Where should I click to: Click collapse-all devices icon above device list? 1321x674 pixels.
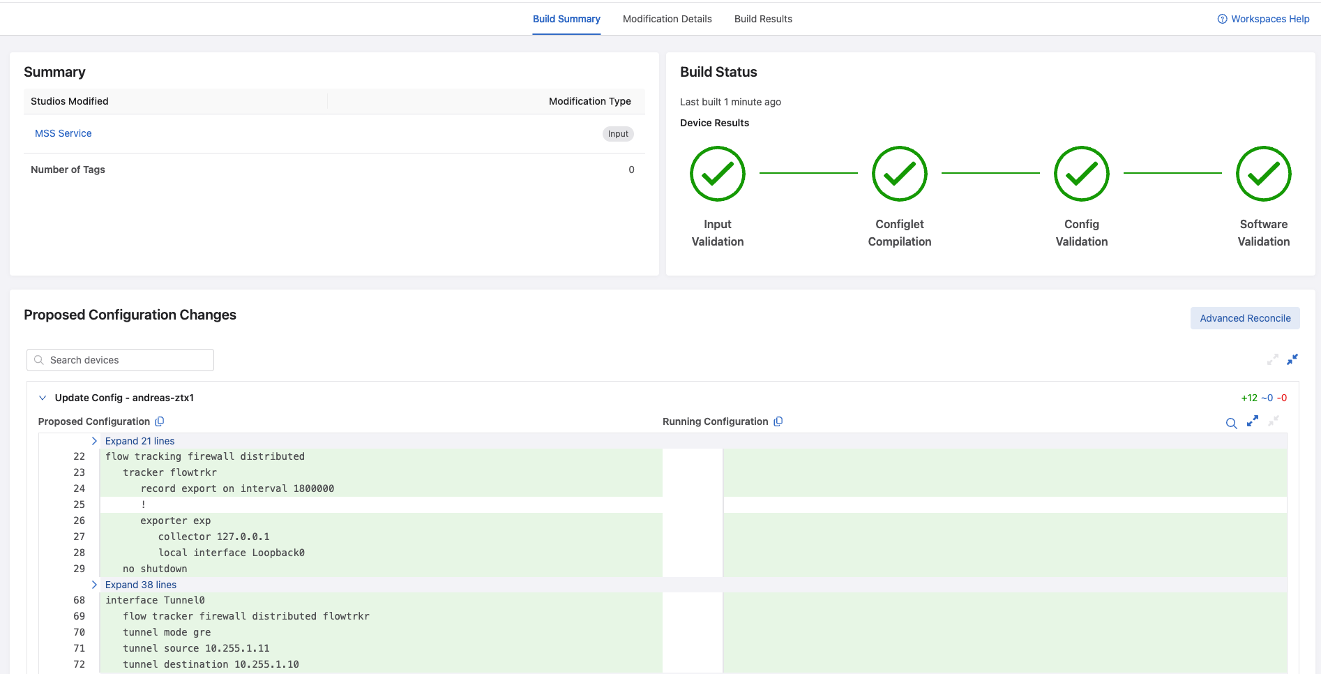click(x=1292, y=359)
